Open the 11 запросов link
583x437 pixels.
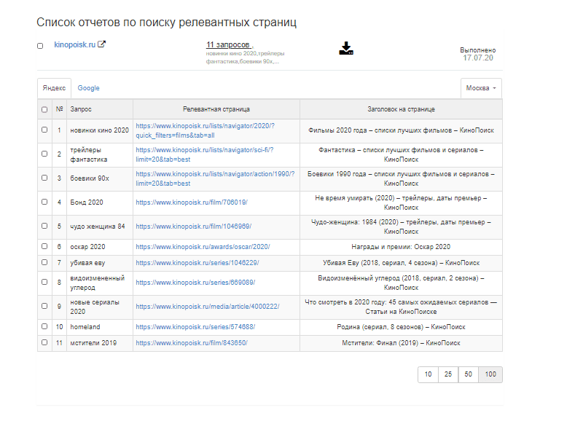tap(228, 44)
